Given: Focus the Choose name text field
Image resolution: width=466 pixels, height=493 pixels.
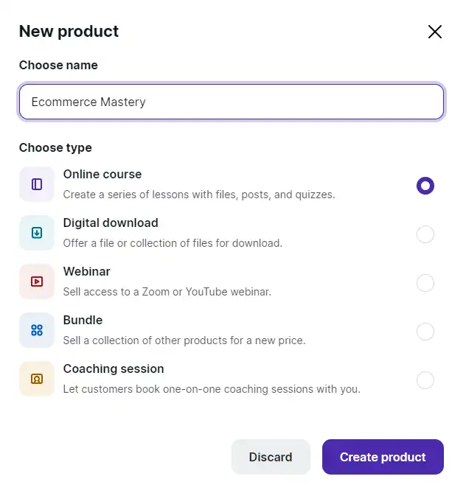Looking at the screenshot, I should [232, 102].
